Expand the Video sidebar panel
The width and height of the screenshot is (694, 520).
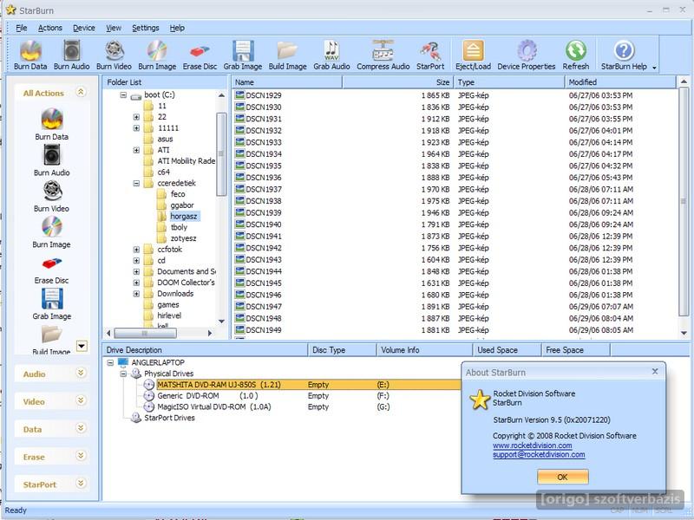click(81, 400)
